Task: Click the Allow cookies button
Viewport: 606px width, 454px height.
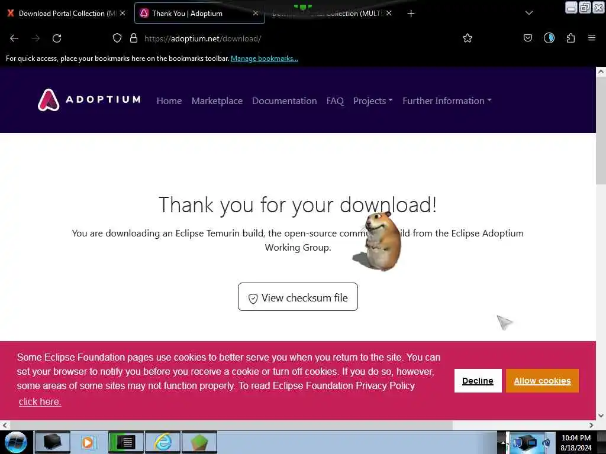Action: [x=542, y=381]
